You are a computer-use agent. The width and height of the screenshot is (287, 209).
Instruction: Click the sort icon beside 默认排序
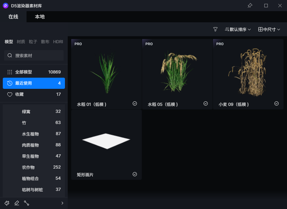227,29
